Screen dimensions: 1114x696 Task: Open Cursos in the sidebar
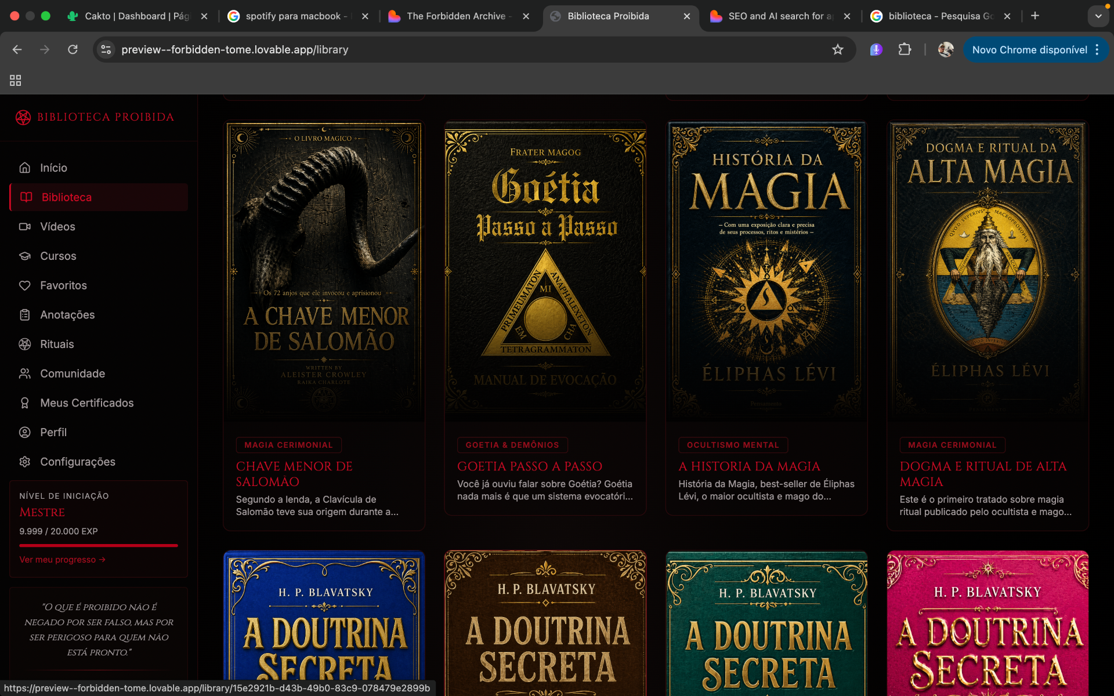(99, 256)
